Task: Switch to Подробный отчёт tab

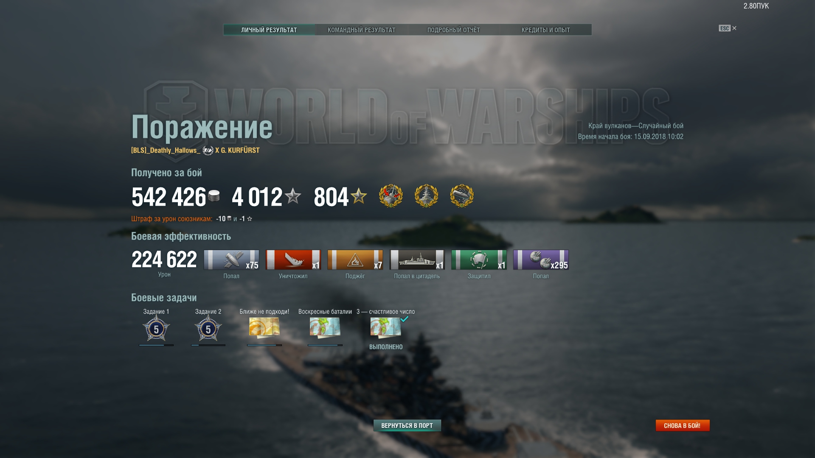Action: point(454,30)
